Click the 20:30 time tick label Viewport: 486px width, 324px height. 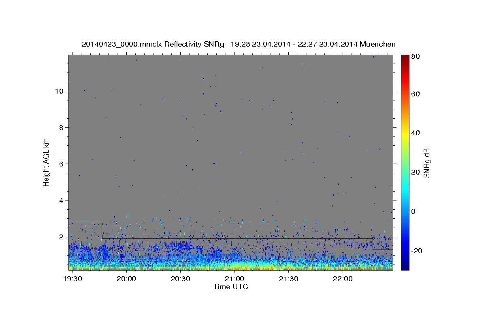point(181,279)
